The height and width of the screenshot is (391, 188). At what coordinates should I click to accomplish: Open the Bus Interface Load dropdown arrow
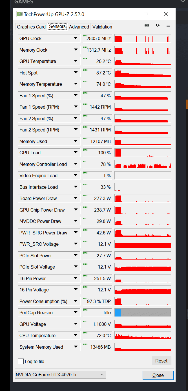(76, 187)
